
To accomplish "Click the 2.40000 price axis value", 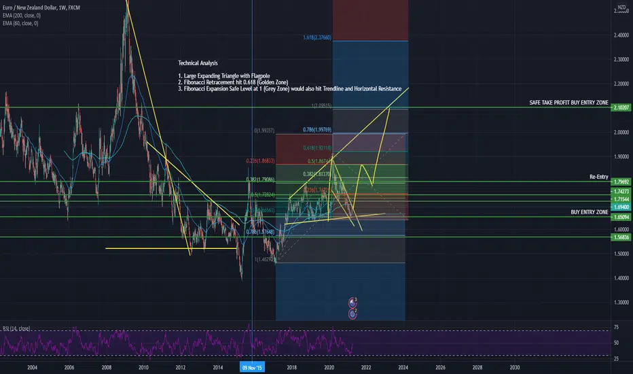I will (x=621, y=35).
